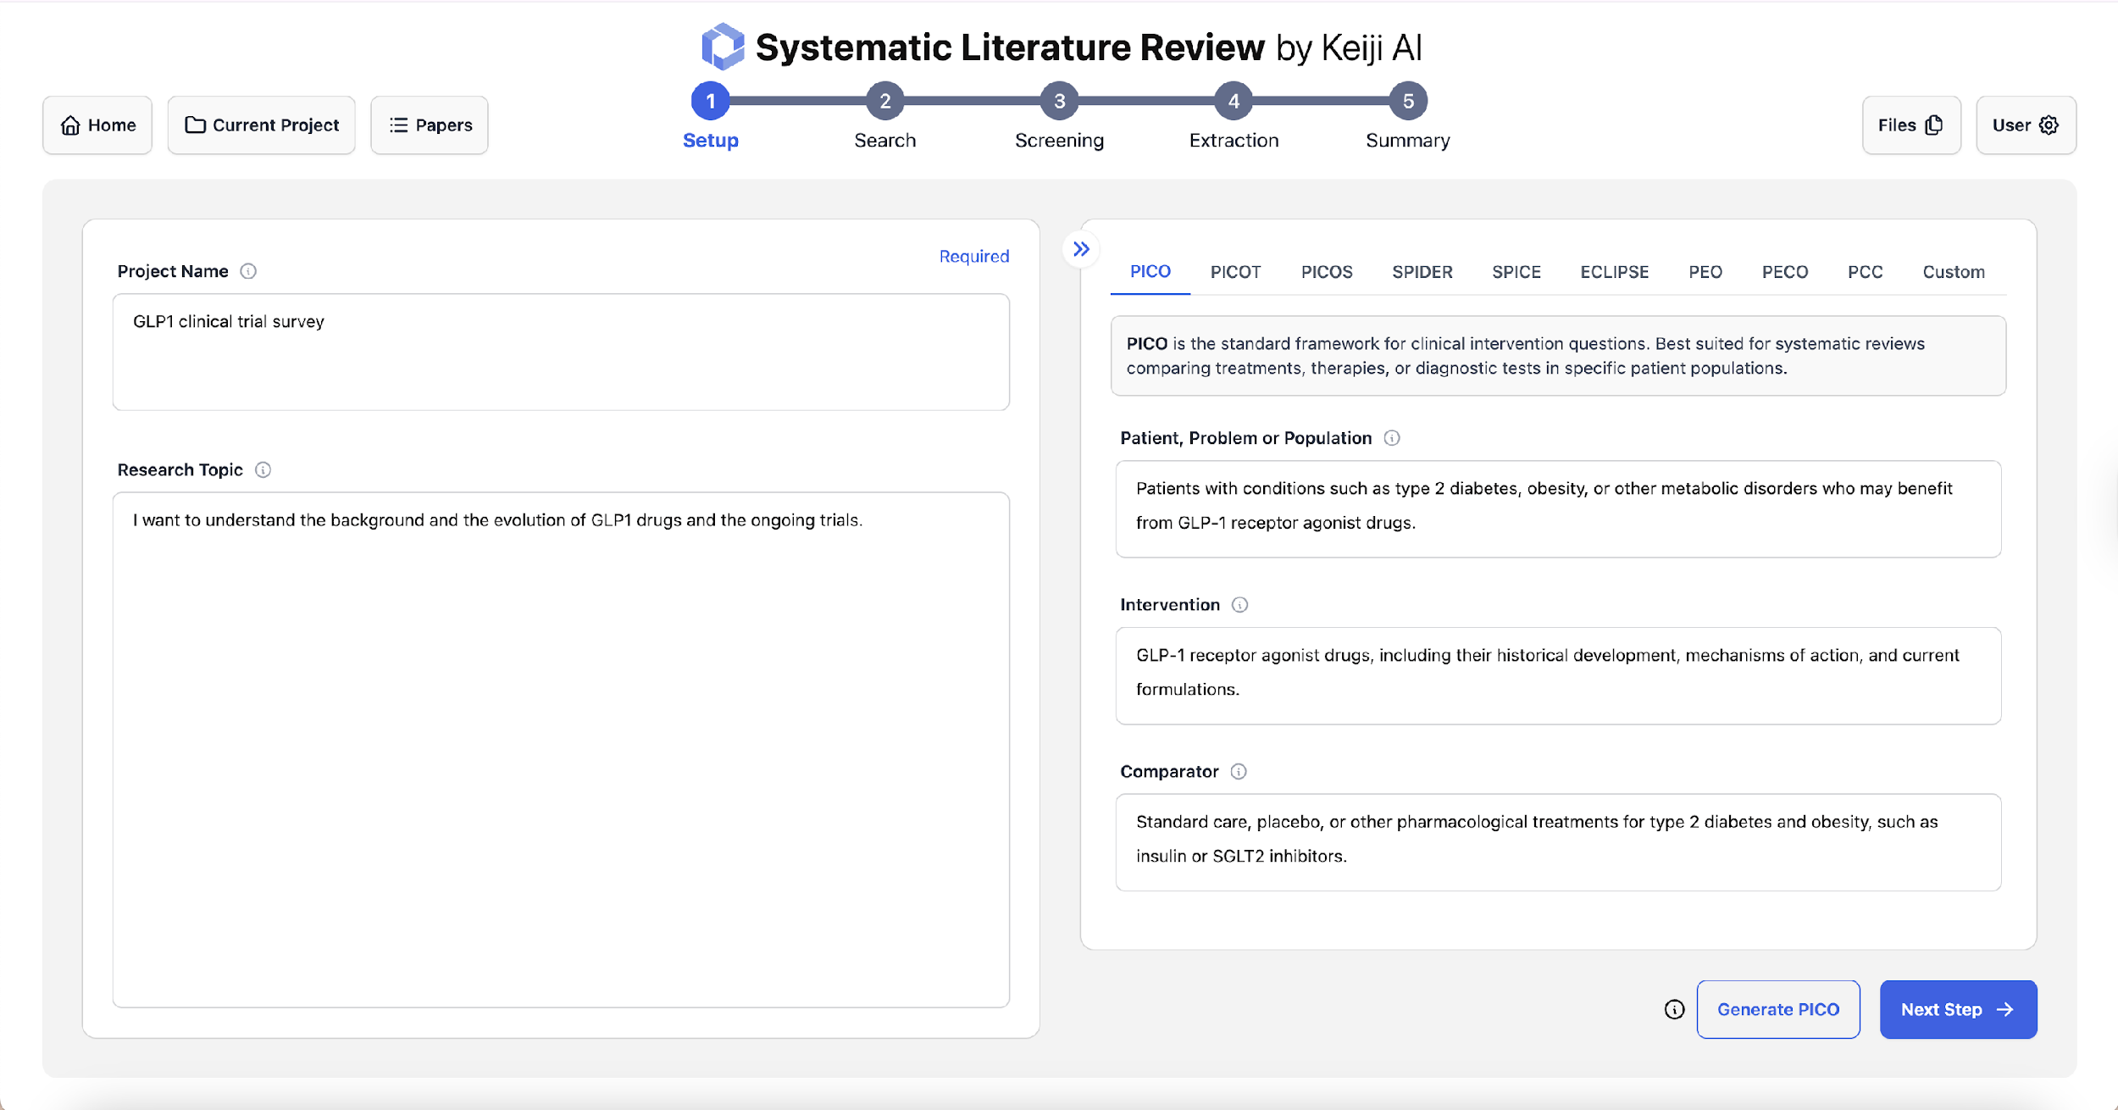Viewport: 2118px width, 1110px height.
Task: Switch to the PICOT tab
Action: pyautogui.click(x=1235, y=272)
